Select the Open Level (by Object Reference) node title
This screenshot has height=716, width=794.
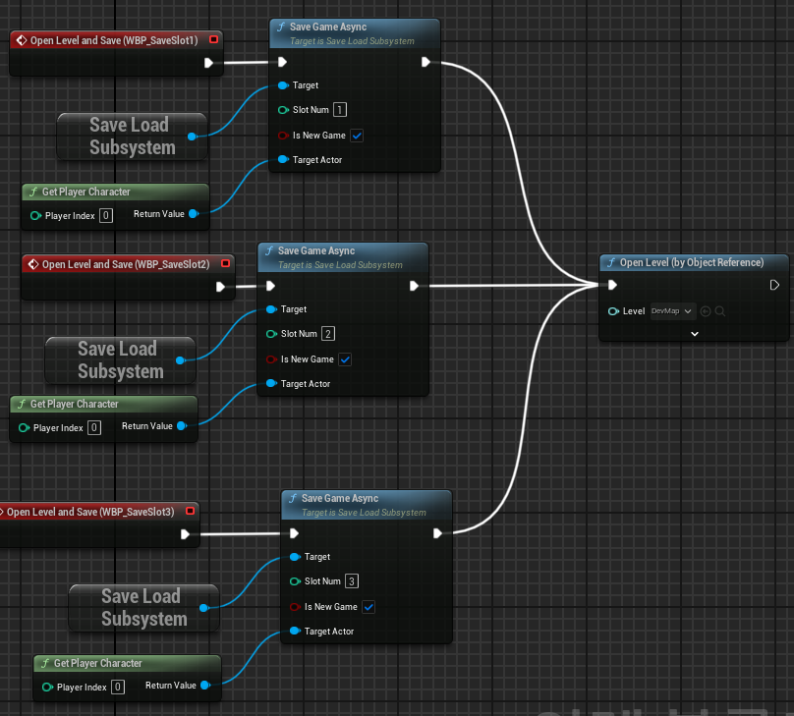pyautogui.click(x=692, y=262)
